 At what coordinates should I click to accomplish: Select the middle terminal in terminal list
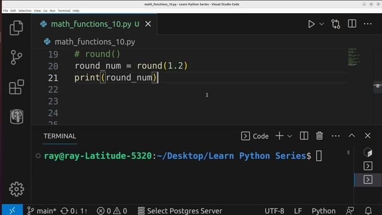tap(368, 166)
